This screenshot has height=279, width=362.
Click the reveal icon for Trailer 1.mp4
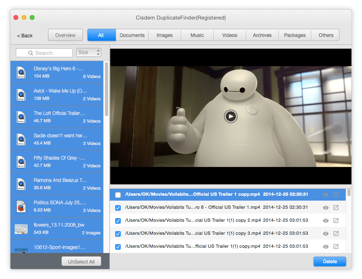(336, 208)
